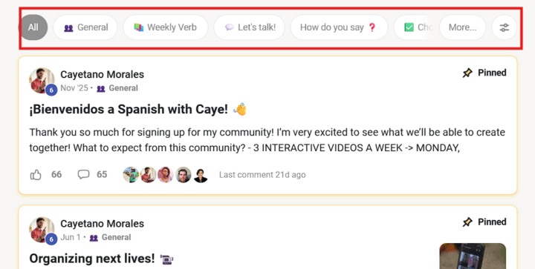
Task: Click the pin icon on the Bienvenidos post
Action: point(467,73)
